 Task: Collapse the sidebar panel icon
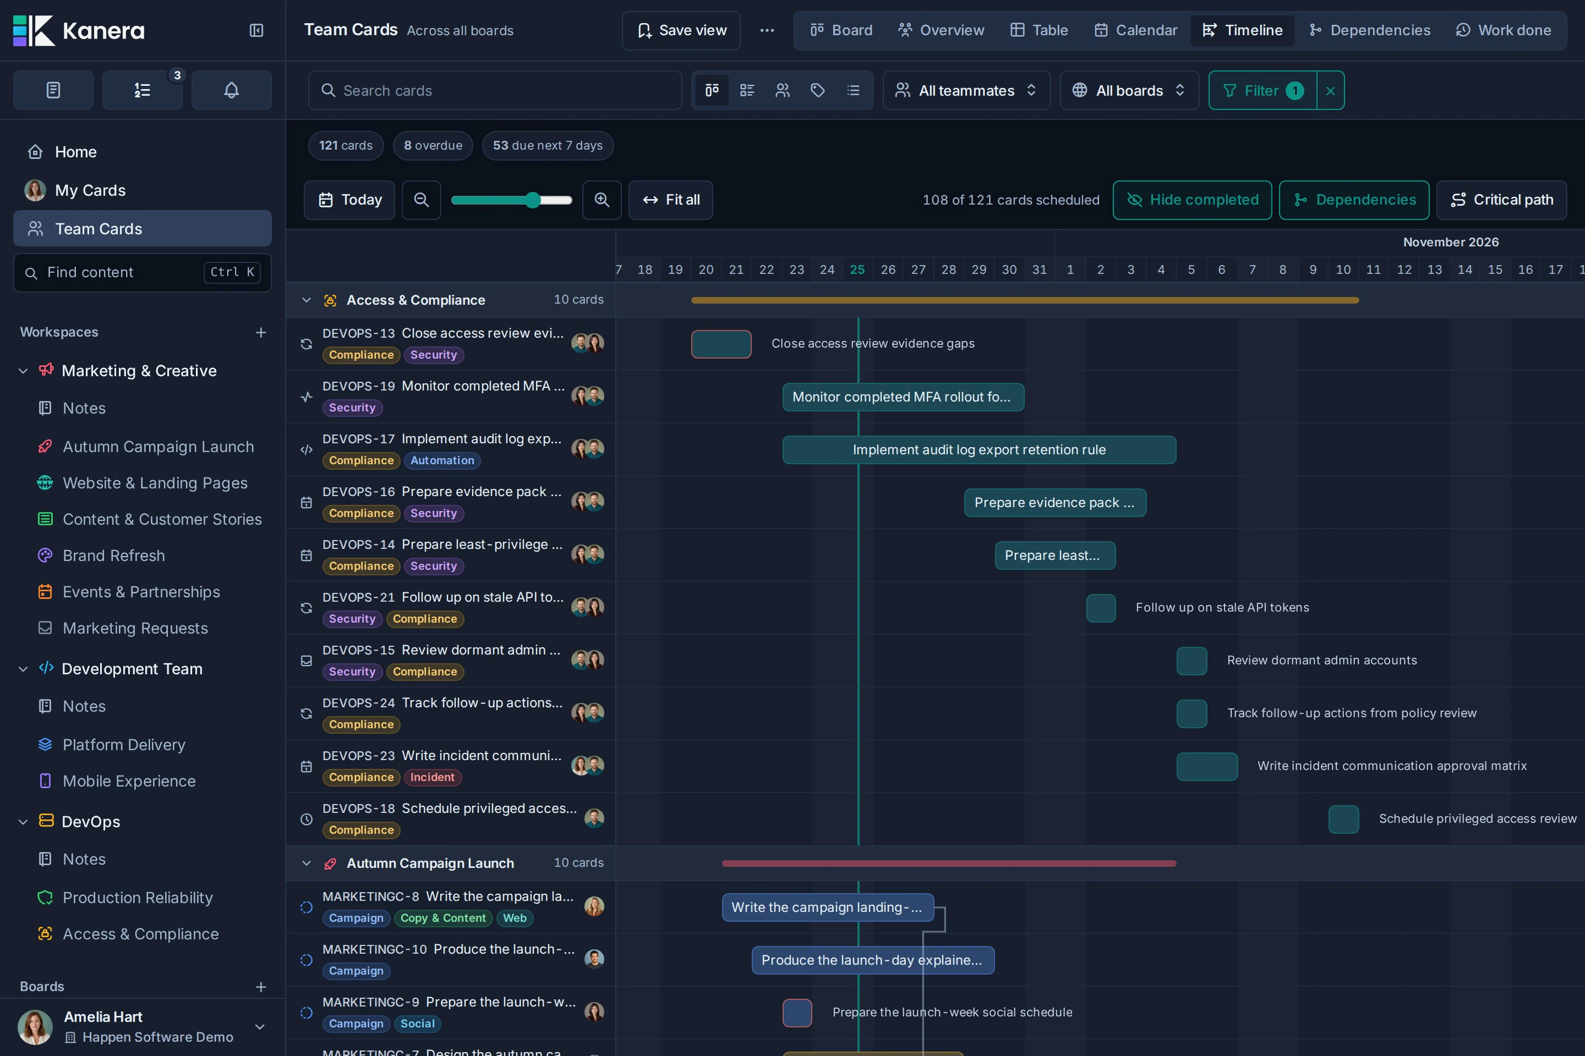pos(256,30)
